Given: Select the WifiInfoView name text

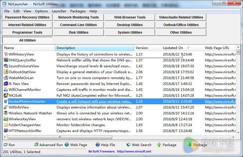Looking at the screenshot, I should [x=19, y=107].
